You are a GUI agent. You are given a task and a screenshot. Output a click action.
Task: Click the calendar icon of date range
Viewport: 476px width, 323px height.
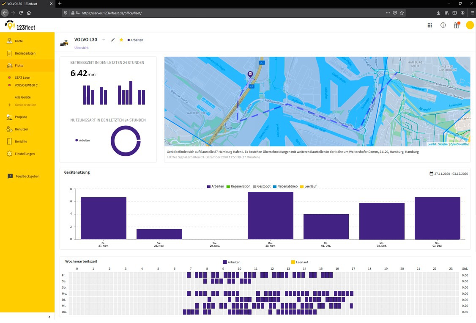pos(431,174)
